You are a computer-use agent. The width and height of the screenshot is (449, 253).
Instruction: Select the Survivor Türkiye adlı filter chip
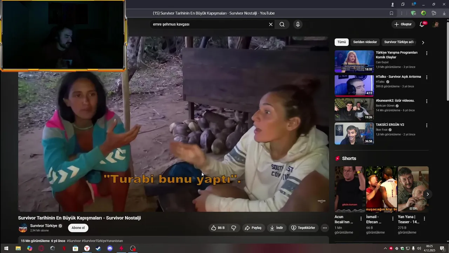pos(399,42)
